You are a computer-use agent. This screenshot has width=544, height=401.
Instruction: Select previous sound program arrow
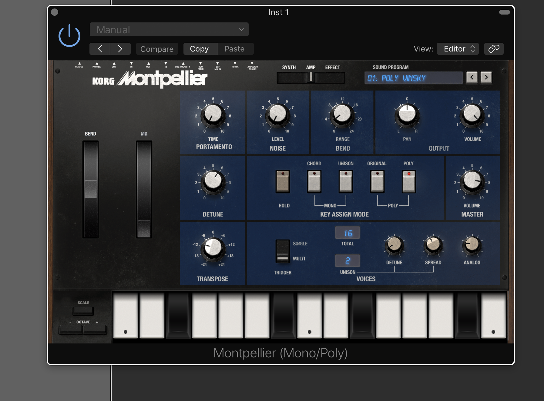[x=472, y=78]
